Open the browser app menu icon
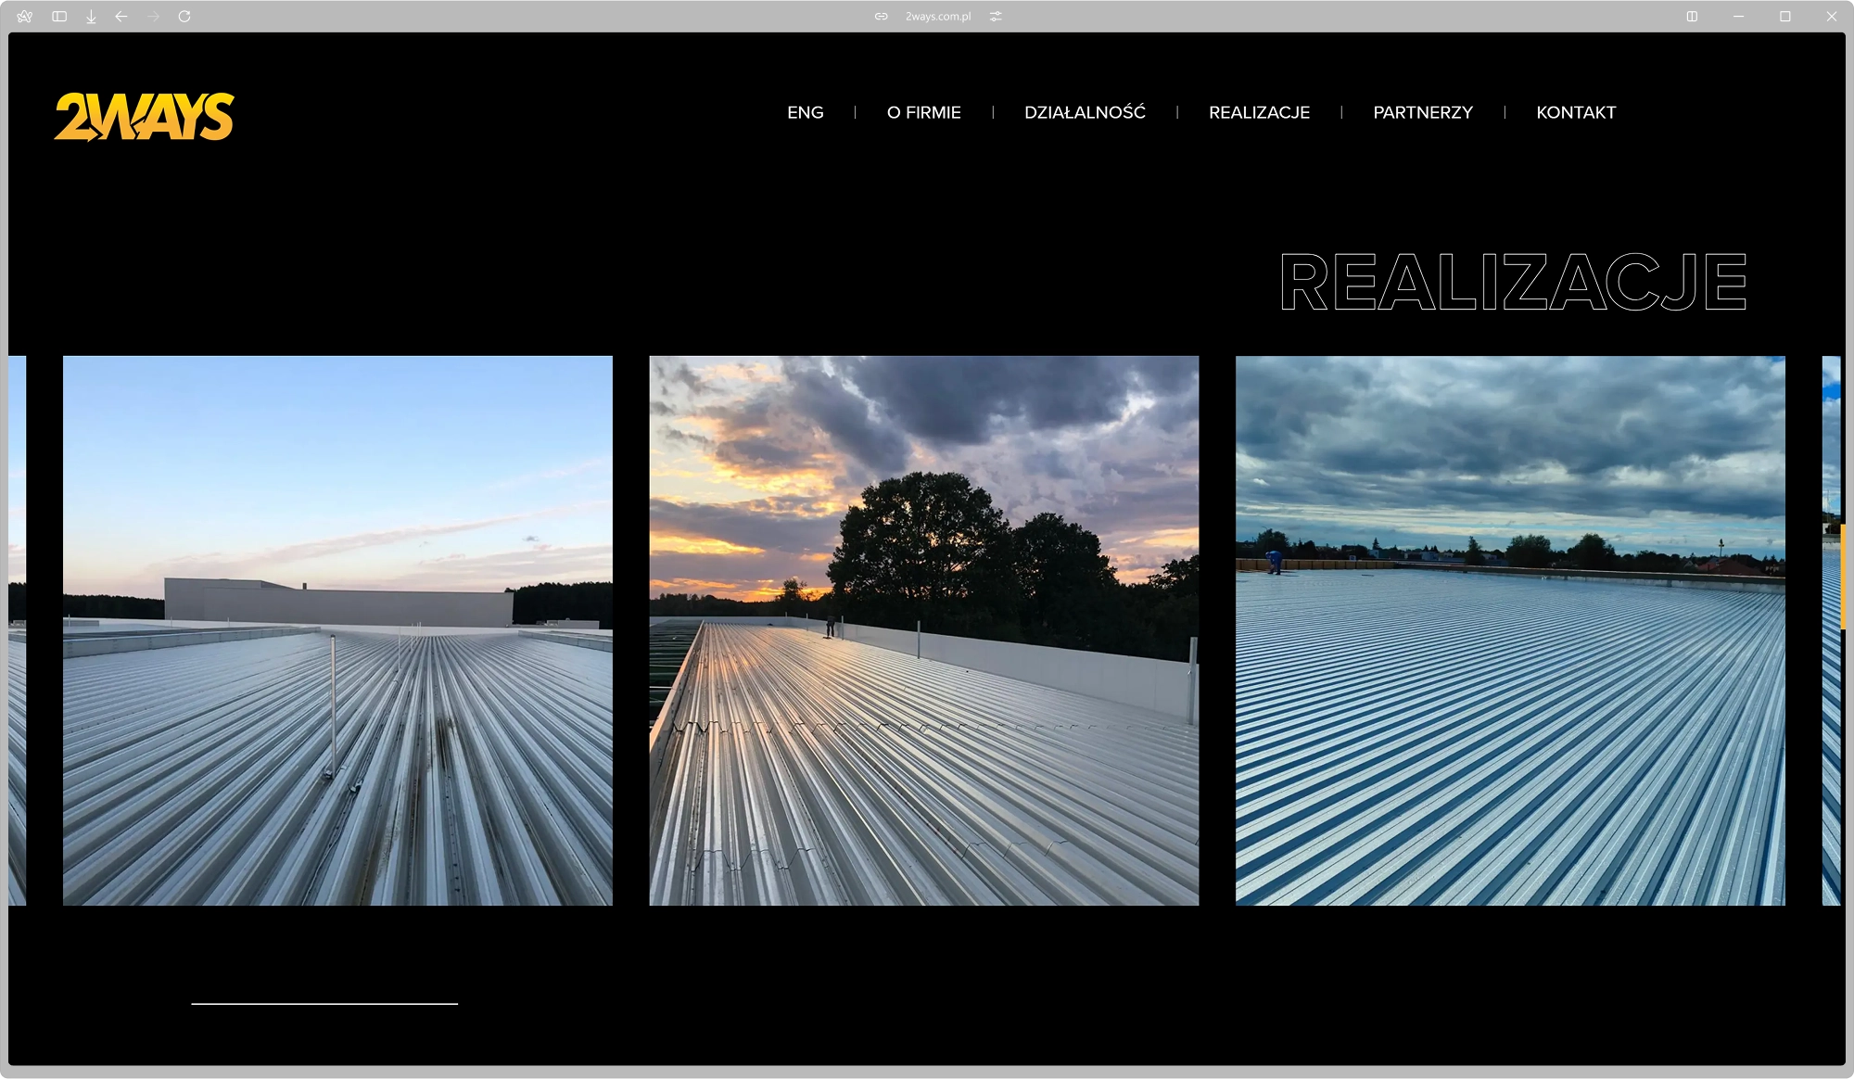1854x1079 pixels. 25,17
